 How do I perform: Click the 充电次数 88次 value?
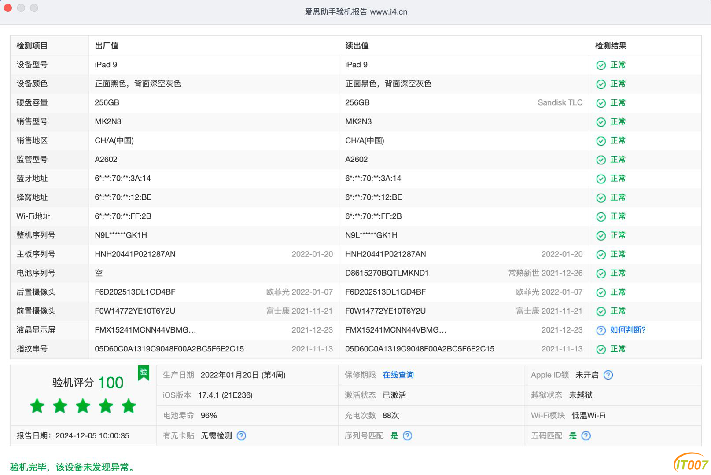pos(391,415)
